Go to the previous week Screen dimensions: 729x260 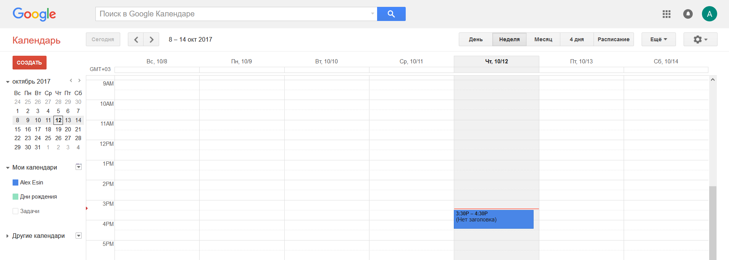(x=136, y=39)
